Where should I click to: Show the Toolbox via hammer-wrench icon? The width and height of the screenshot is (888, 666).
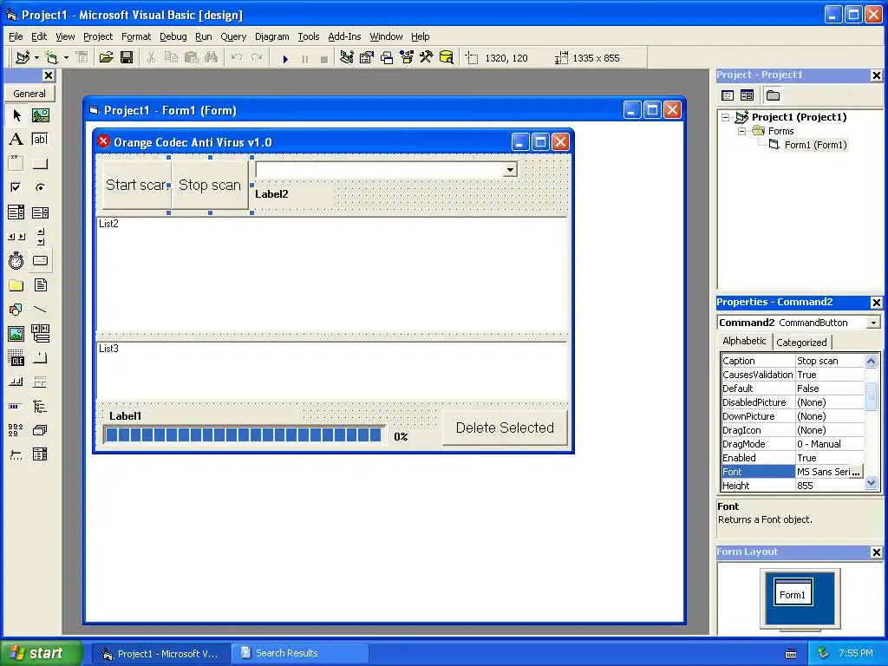pyautogui.click(x=427, y=58)
